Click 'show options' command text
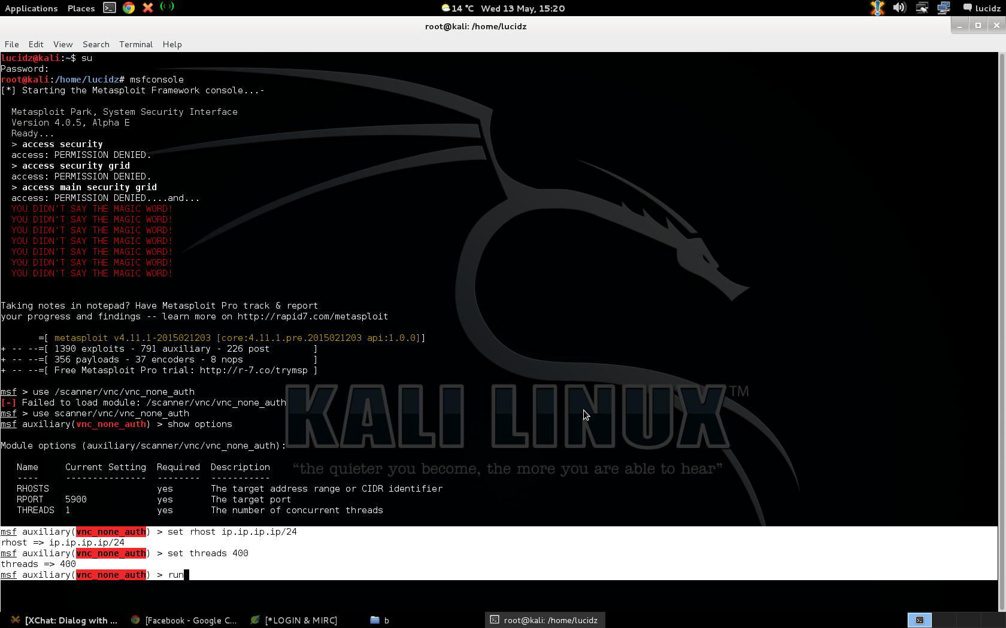 coord(200,424)
